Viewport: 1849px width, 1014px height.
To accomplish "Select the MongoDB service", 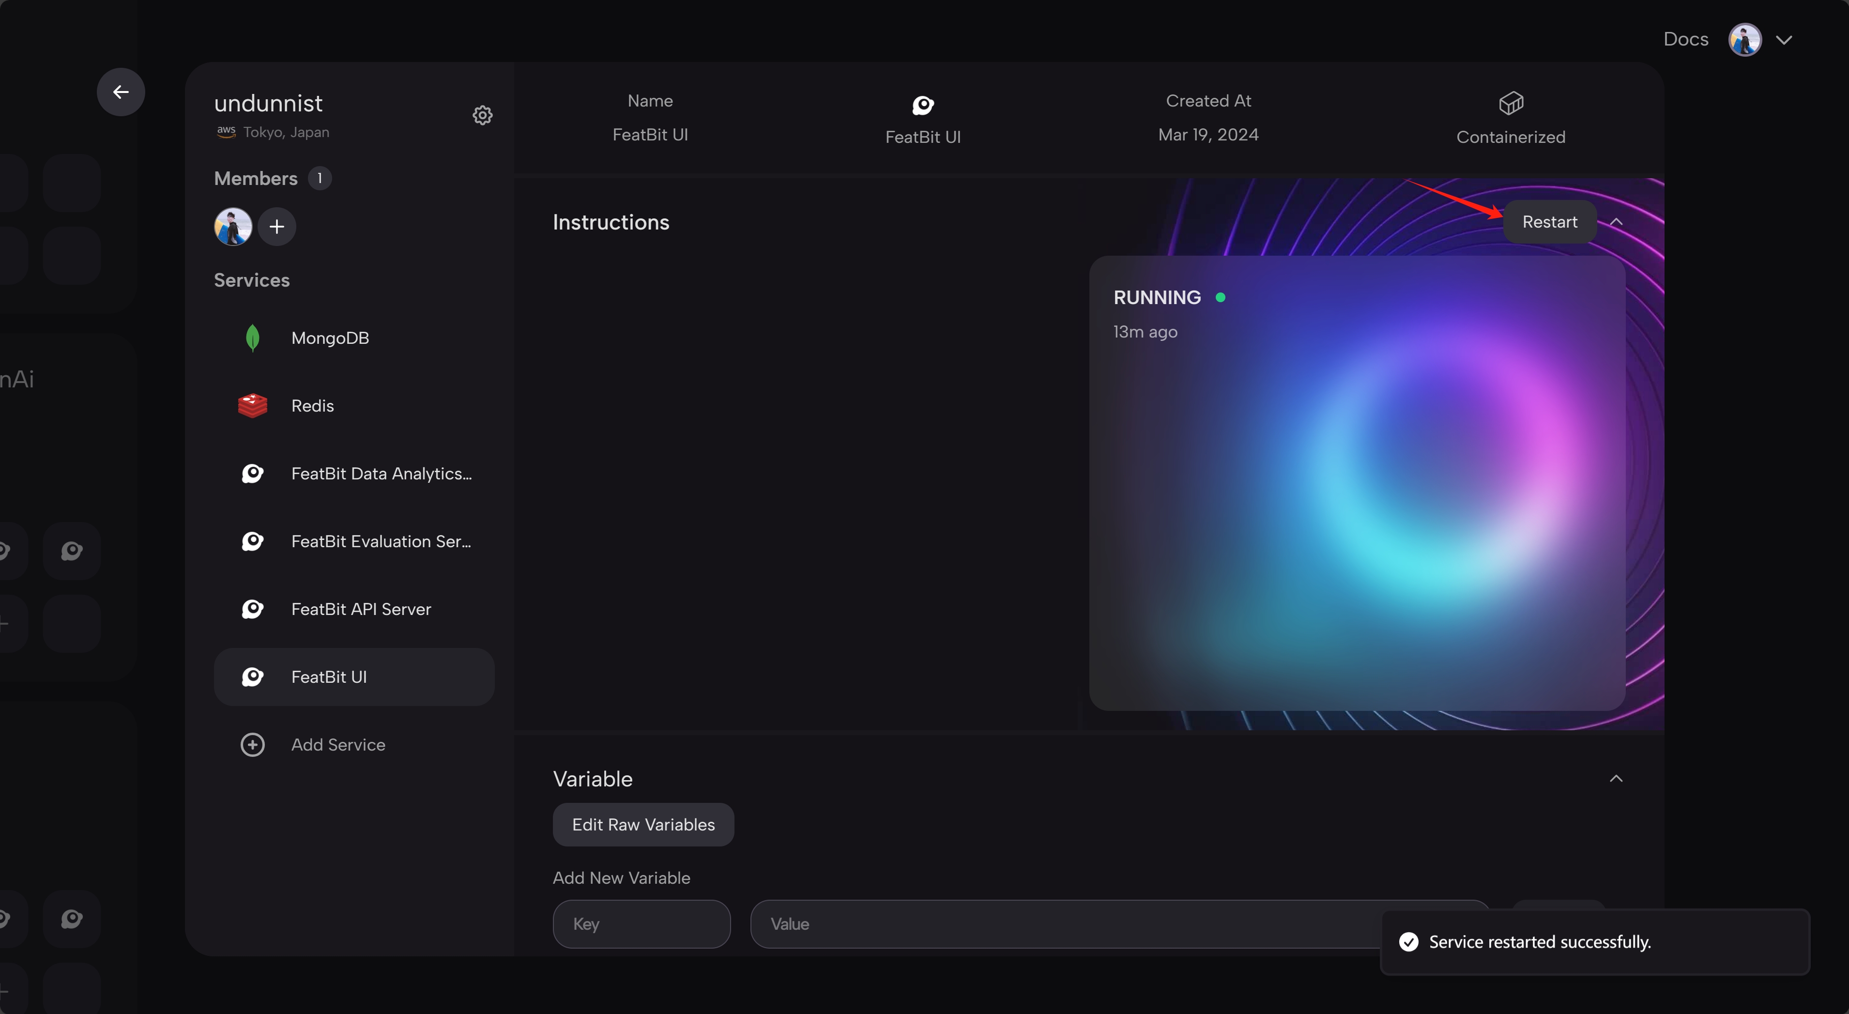I will tap(354, 338).
